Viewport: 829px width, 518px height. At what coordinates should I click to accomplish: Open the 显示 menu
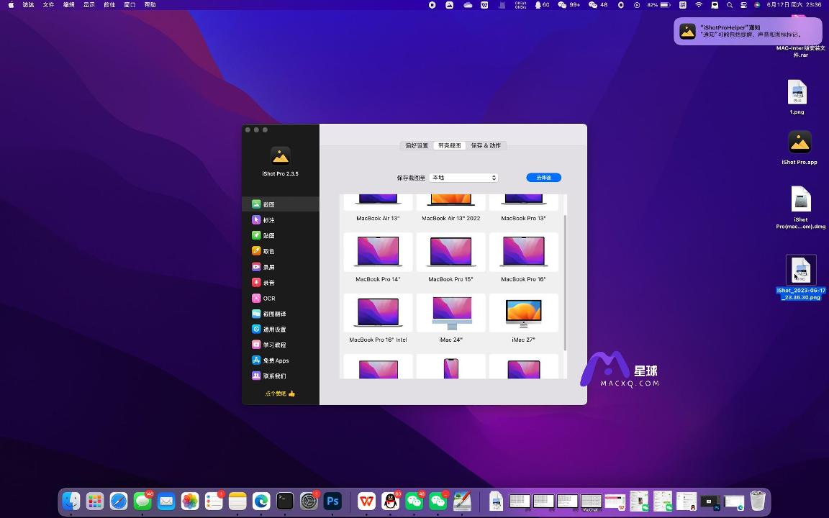tap(89, 5)
